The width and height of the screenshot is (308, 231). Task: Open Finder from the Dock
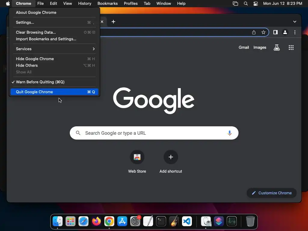(x=57, y=221)
